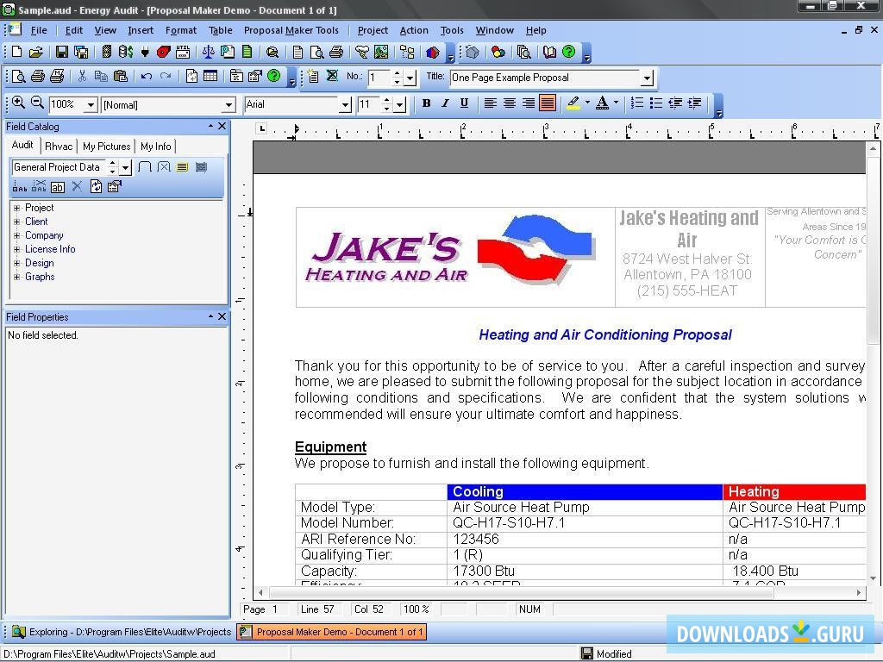Viewport: 883px width, 662px height.
Task: Switch to the Exploring Projects window button
Action: click(122, 632)
